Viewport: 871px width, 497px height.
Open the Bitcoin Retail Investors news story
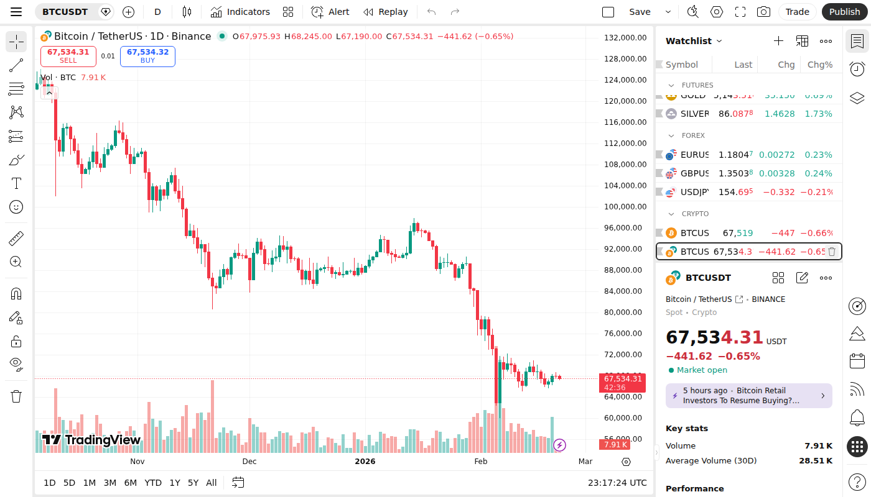click(x=748, y=396)
